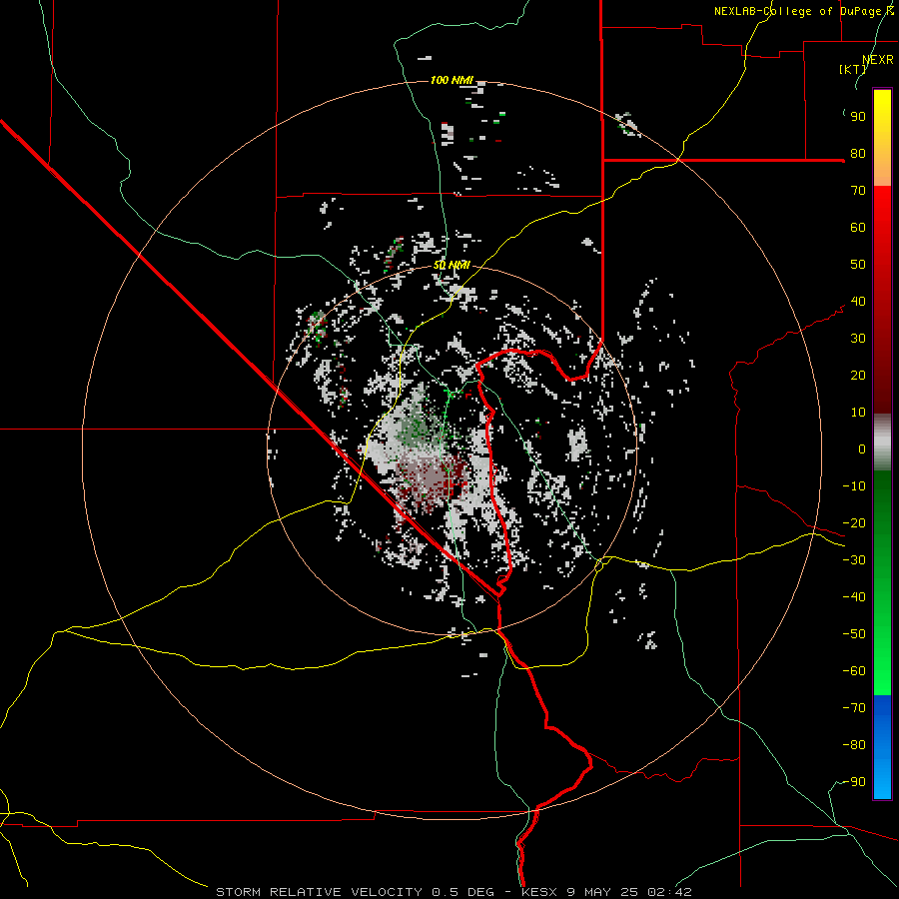Image resolution: width=899 pixels, height=899 pixels.
Task: Click the -40 knot scale label
Action: click(854, 597)
